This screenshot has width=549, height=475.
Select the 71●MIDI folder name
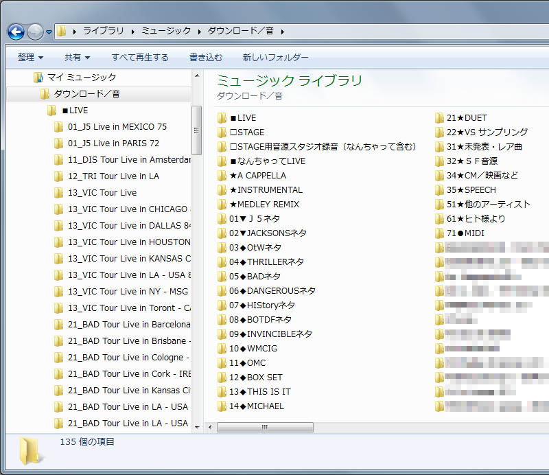point(466,233)
